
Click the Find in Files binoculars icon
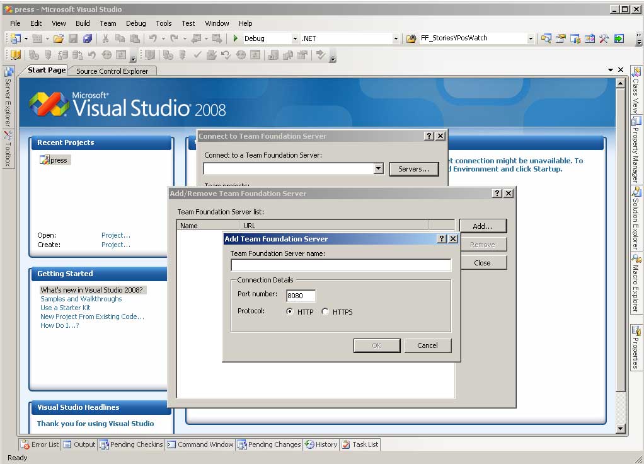click(x=411, y=38)
